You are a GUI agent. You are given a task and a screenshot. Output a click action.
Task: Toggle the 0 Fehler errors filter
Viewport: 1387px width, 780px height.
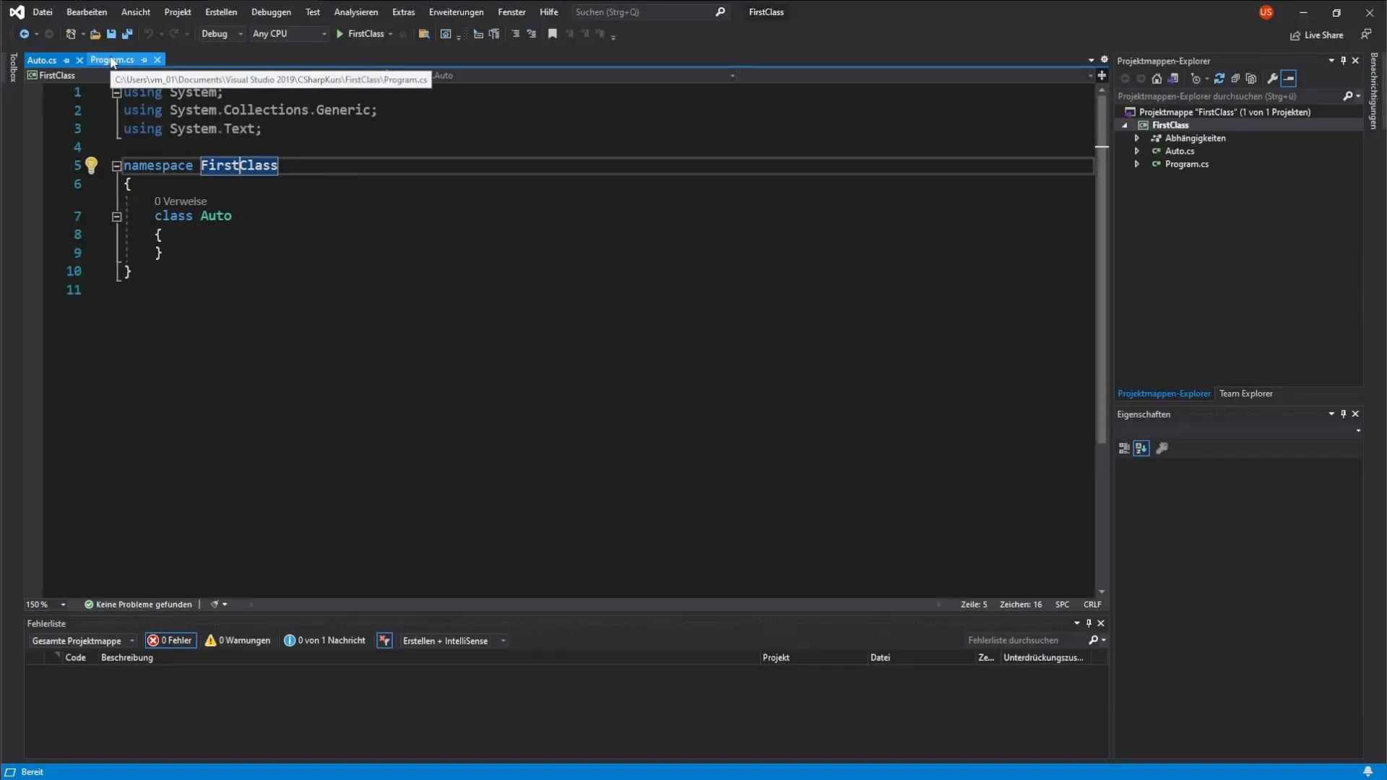click(170, 641)
